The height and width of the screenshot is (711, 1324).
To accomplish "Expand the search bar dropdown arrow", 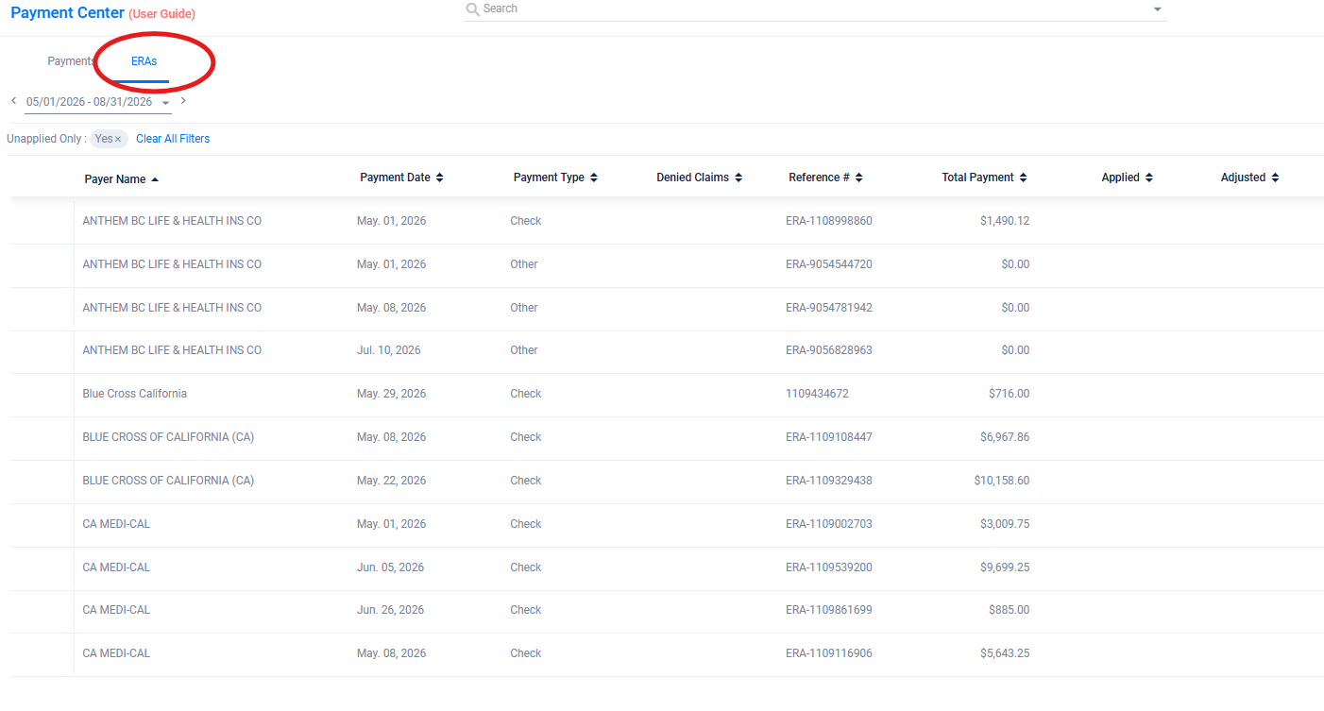I will (x=1158, y=9).
